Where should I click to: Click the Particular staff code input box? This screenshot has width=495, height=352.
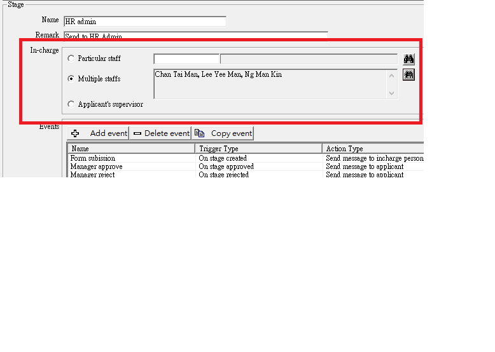(x=186, y=59)
